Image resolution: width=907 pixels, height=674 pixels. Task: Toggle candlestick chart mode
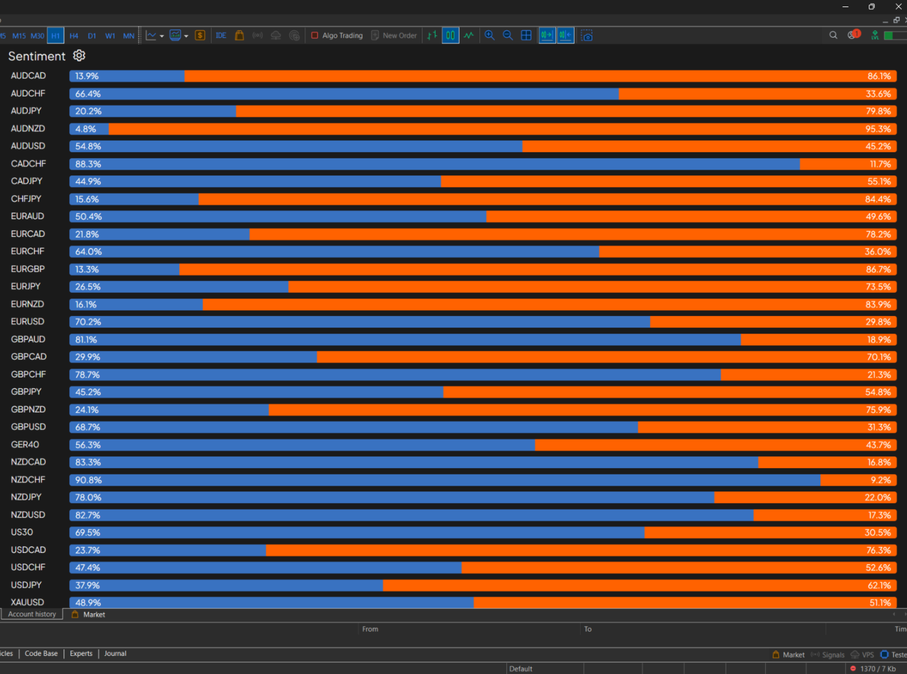[451, 36]
